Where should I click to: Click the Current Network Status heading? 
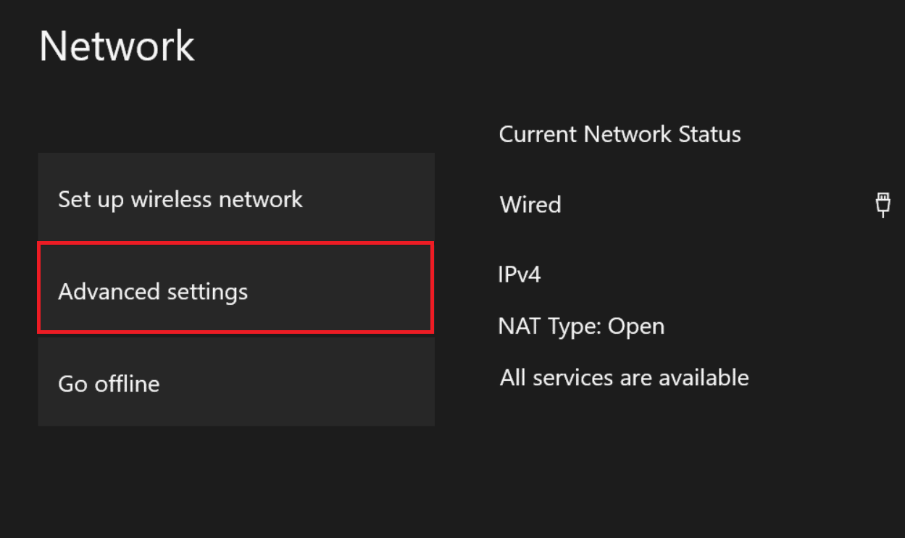[620, 133]
